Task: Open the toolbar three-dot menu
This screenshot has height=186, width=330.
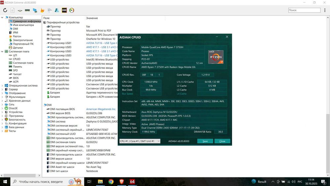Action: [325, 10]
